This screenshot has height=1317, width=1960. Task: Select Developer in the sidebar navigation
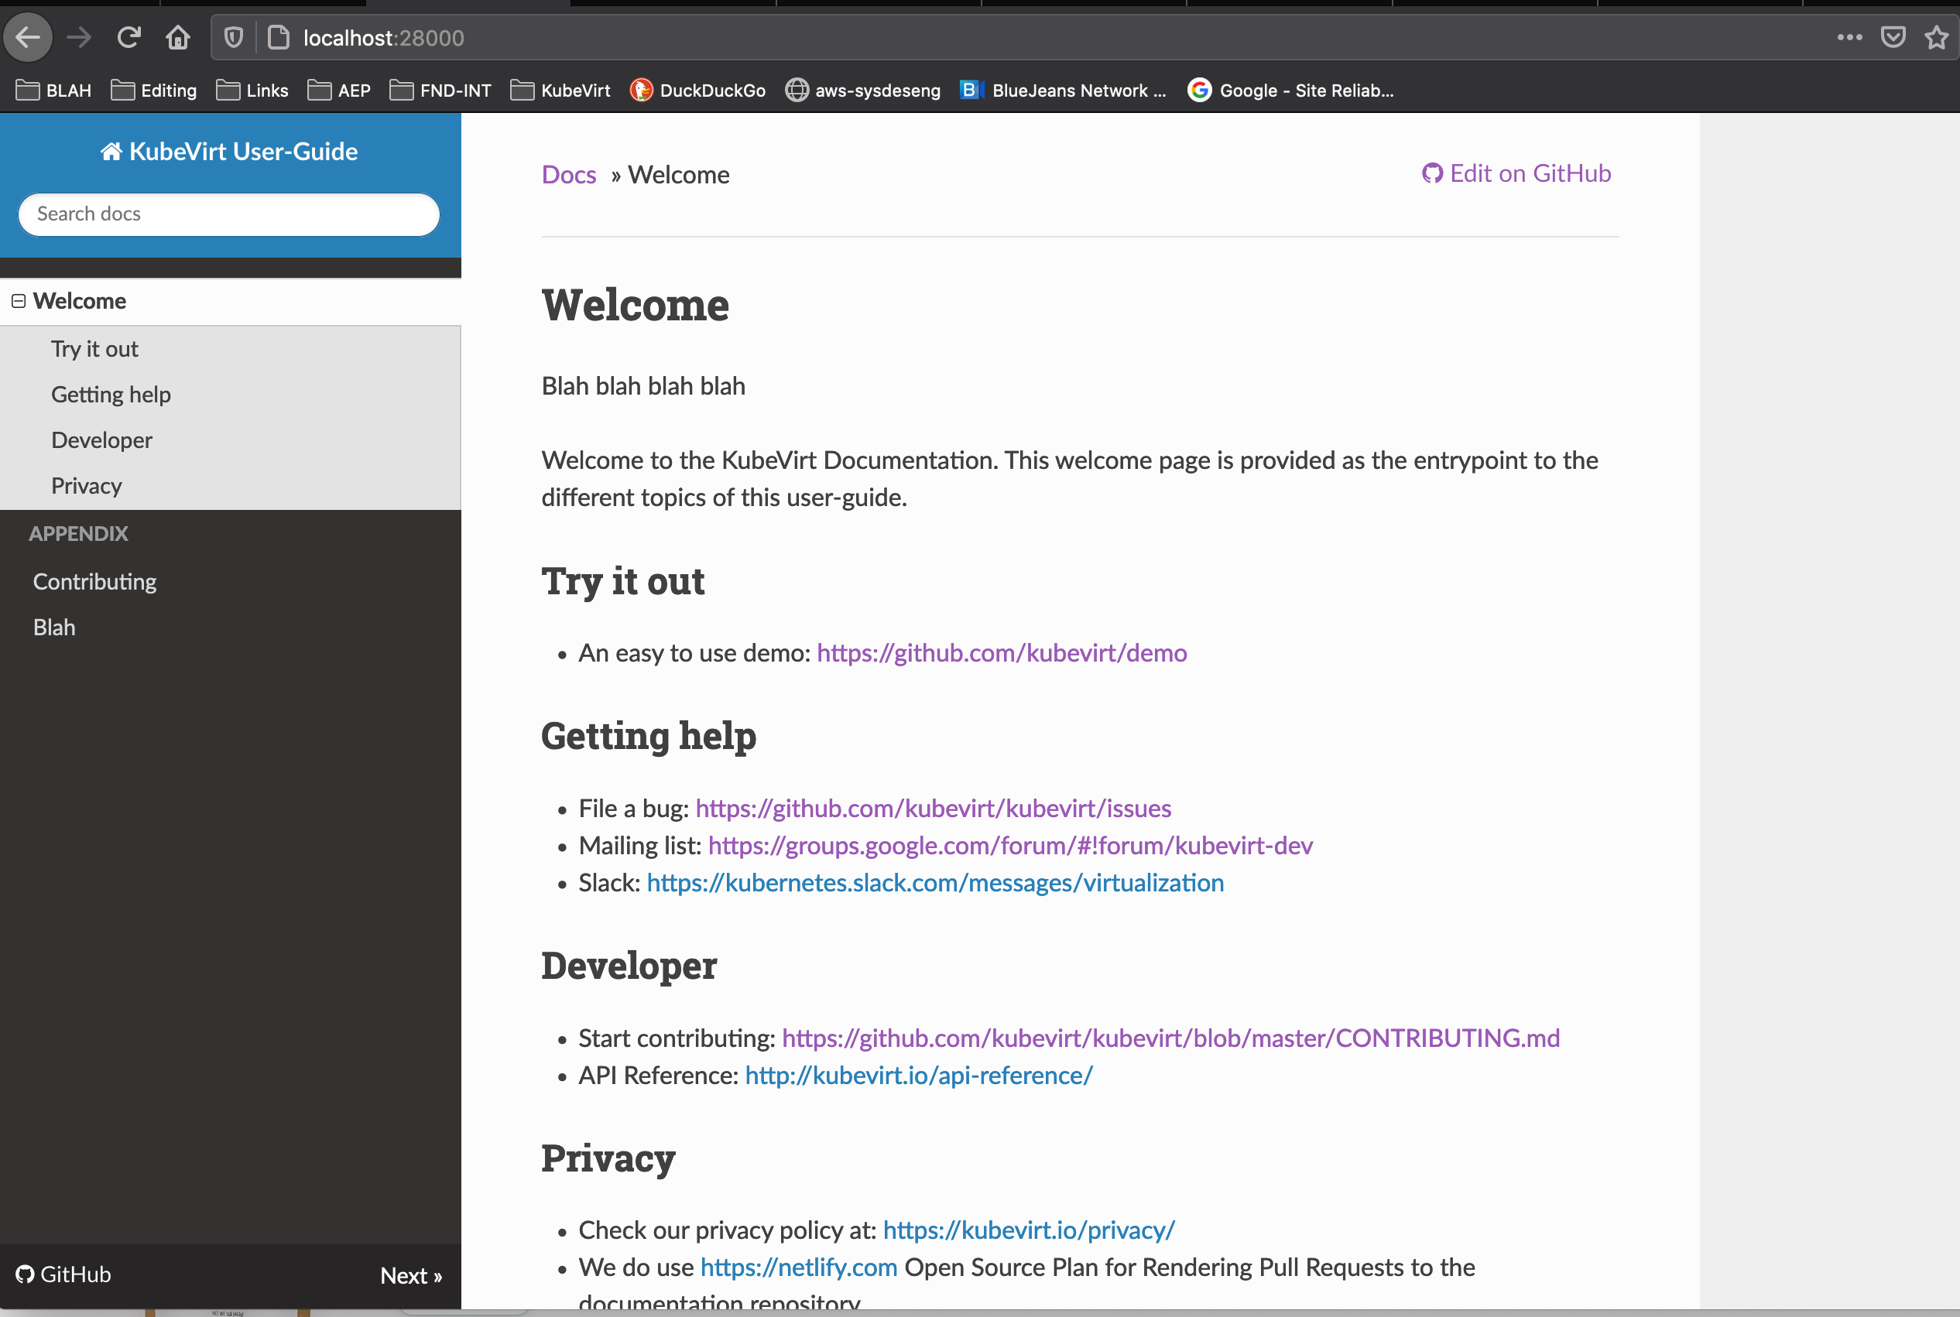[x=101, y=440]
